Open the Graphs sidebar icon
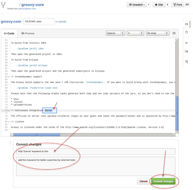This screenshot has height=190, width=193. pyautogui.click(x=187, y=51)
